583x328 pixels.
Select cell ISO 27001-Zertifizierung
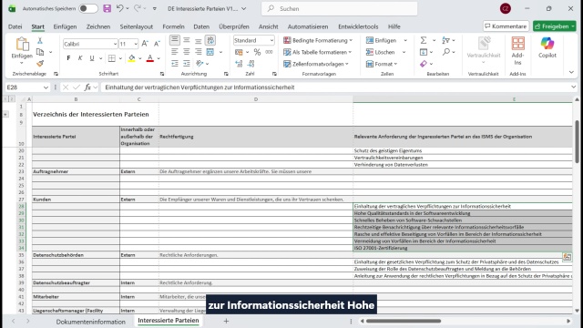coord(463,248)
